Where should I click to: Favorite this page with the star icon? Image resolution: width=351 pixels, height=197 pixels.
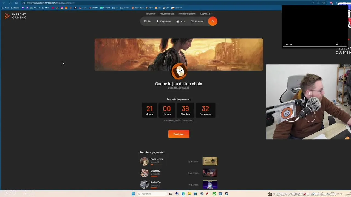coord(324,3)
